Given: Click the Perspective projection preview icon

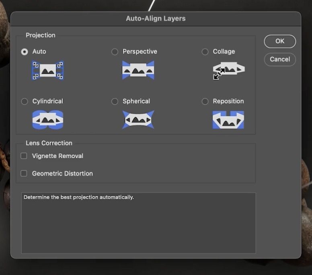Looking at the screenshot, I should pyautogui.click(x=138, y=70).
